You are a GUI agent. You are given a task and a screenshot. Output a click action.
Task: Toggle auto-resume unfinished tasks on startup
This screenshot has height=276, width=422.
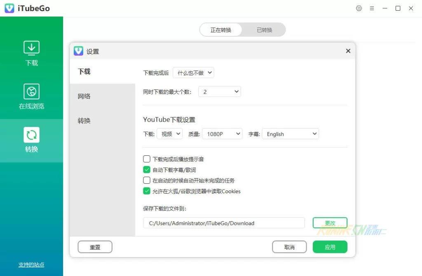click(147, 180)
